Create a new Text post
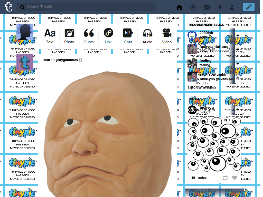Viewport: 263px width, 197px height. pos(50,36)
